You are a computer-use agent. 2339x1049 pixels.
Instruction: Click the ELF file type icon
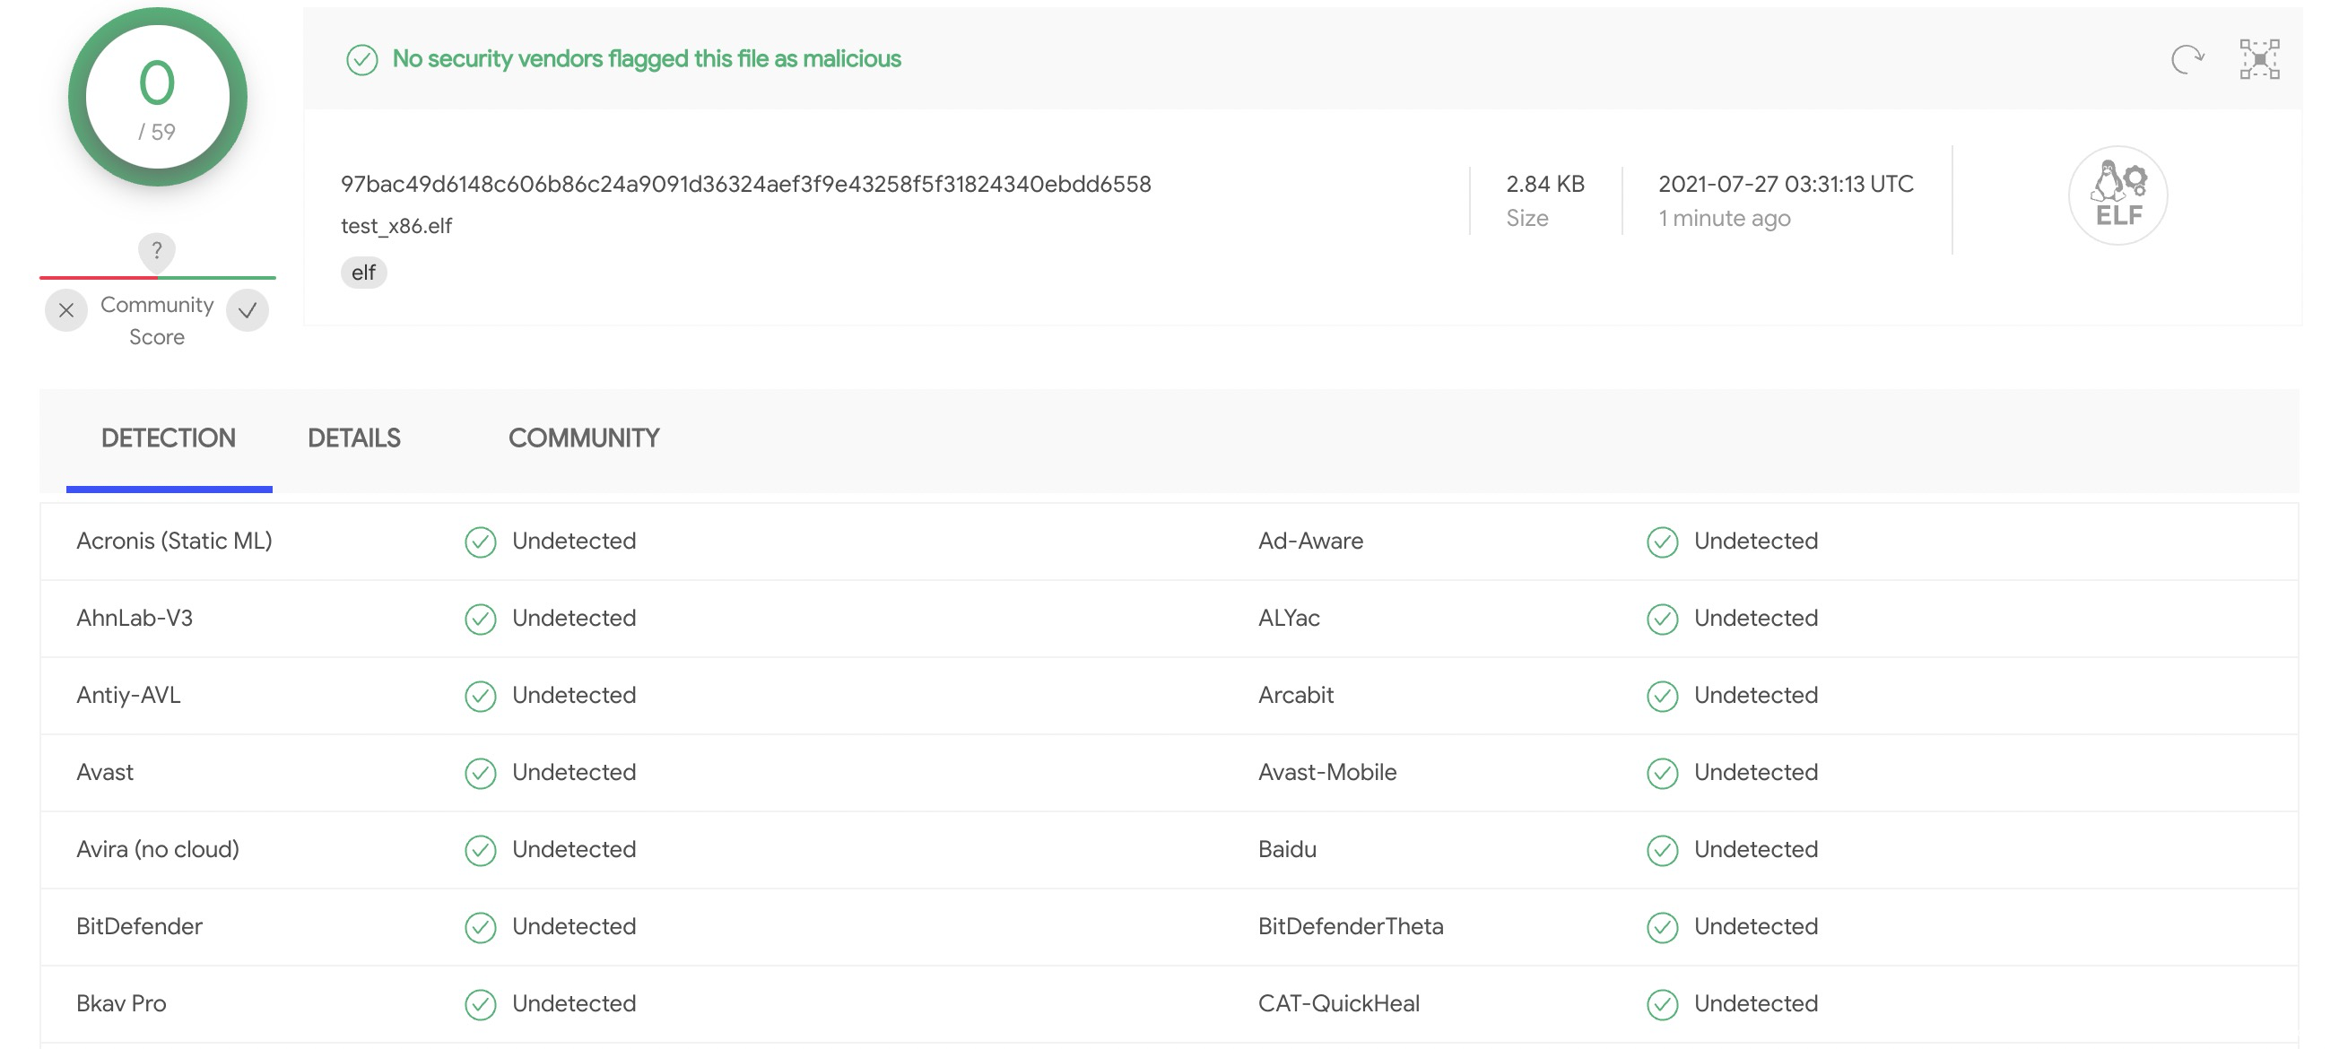pos(2117,195)
